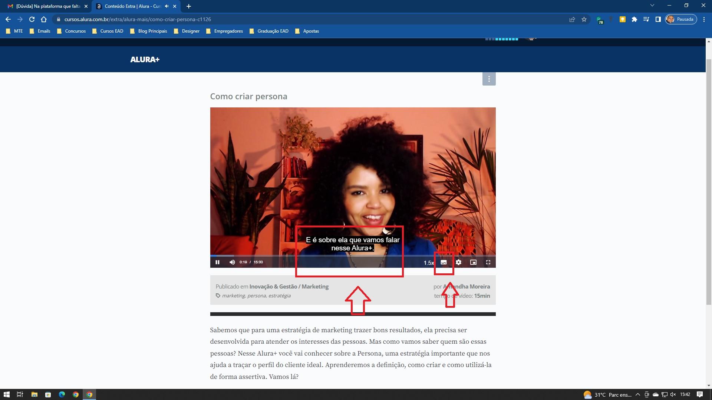Share this page icon
This screenshot has width=712, height=400.
pos(572,19)
